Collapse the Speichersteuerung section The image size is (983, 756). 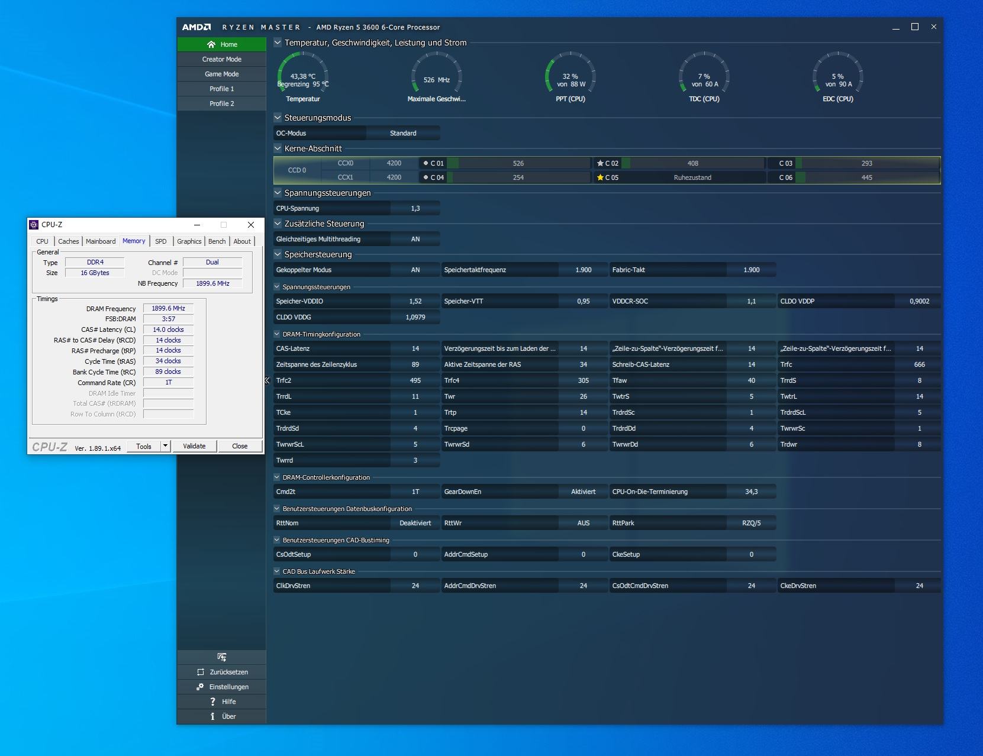click(x=278, y=254)
